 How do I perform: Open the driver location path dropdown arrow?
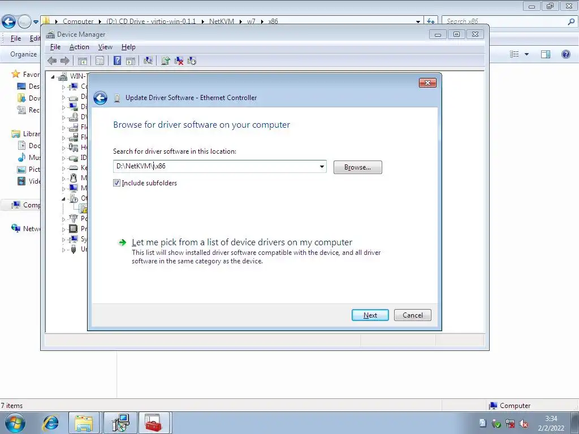[x=322, y=167]
